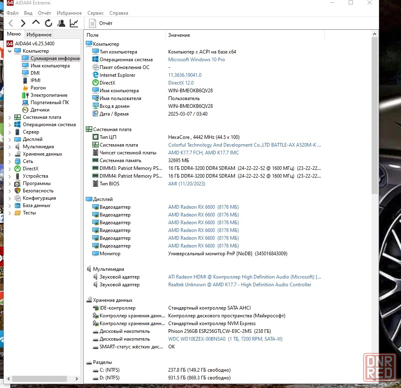Switch to the Меню tab
Viewport: 401px width, 388px height.
tap(14, 34)
